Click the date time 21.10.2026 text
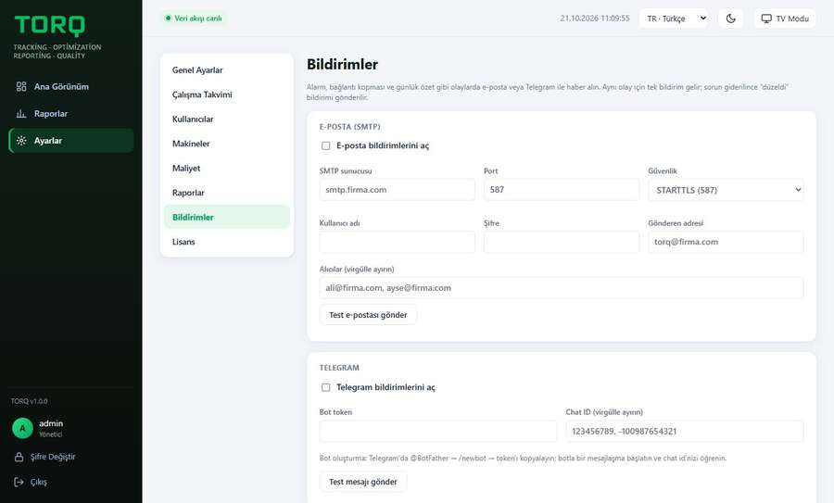 pos(595,19)
